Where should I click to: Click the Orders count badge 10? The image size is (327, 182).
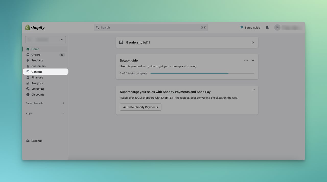click(x=62, y=55)
